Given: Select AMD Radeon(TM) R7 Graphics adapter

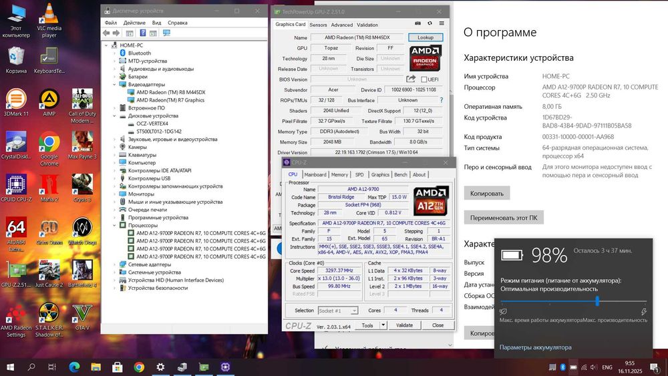Looking at the screenshot, I should (170, 100).
